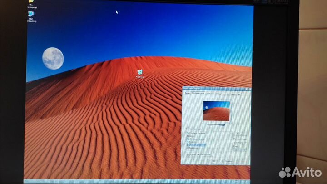This screenshot has width=327, height=184.
Task: Expand the wallpaper position dropdown
Action: click(239, 142)
